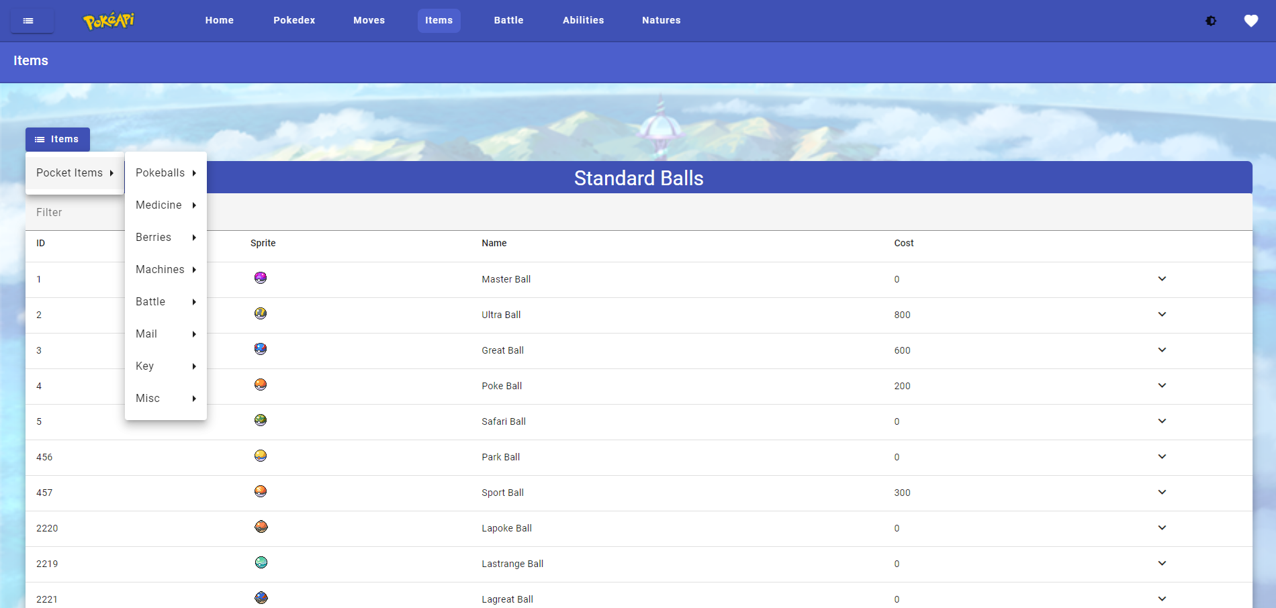Click the Park Ball name
This screenshot has height=608, width=1276.
[x=501, y=458]
